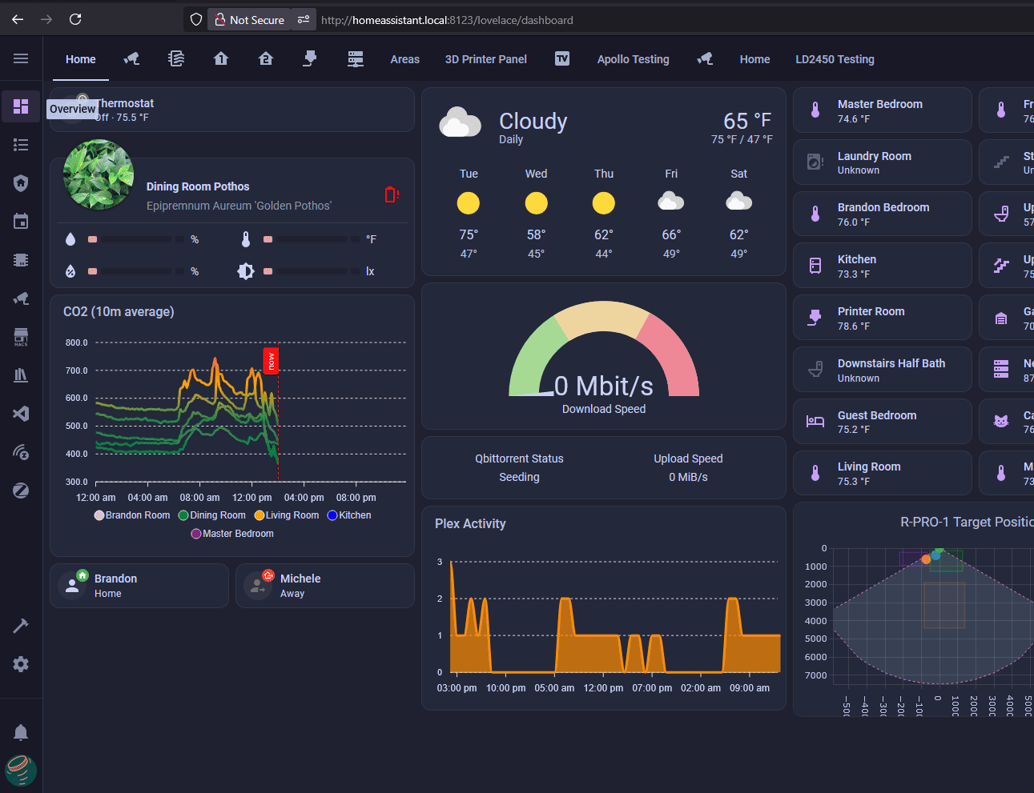This screenshot has width=1034, height=793.
Task: Open the Studio Code Server sidebar icon
Action: 21,414
